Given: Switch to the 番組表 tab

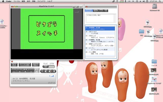Looking at the screenshot, I should pos(96,11).
